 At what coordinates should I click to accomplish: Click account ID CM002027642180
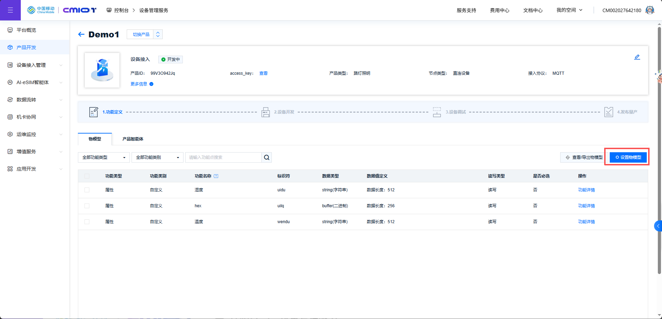click(x=622, y=10)
